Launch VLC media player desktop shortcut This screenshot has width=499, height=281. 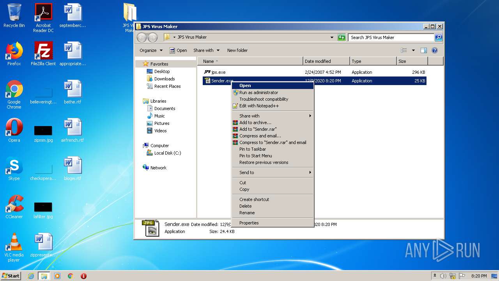click(14, 247)
